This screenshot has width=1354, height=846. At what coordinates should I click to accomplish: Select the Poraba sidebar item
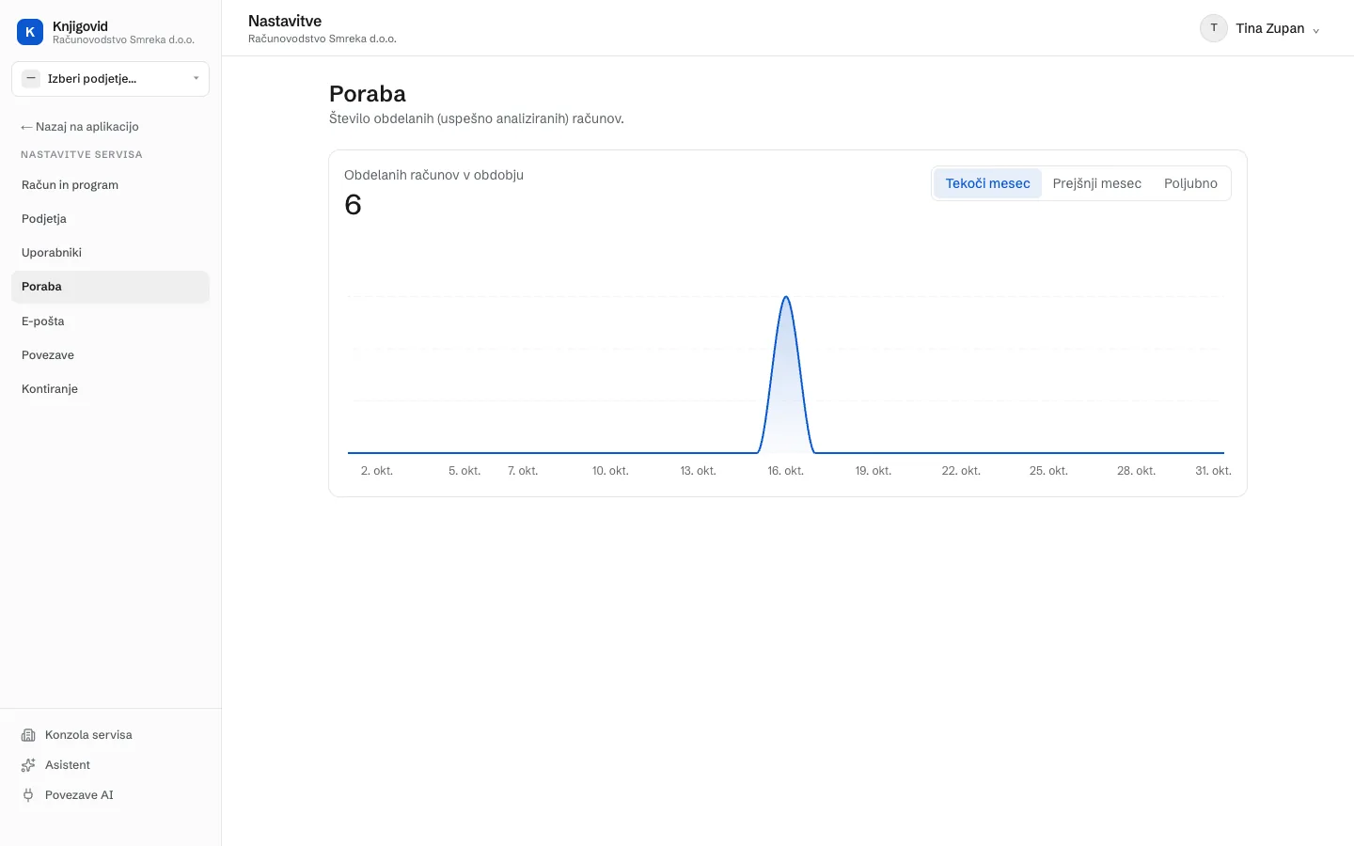pyautogui.click(x=110, y=287)
